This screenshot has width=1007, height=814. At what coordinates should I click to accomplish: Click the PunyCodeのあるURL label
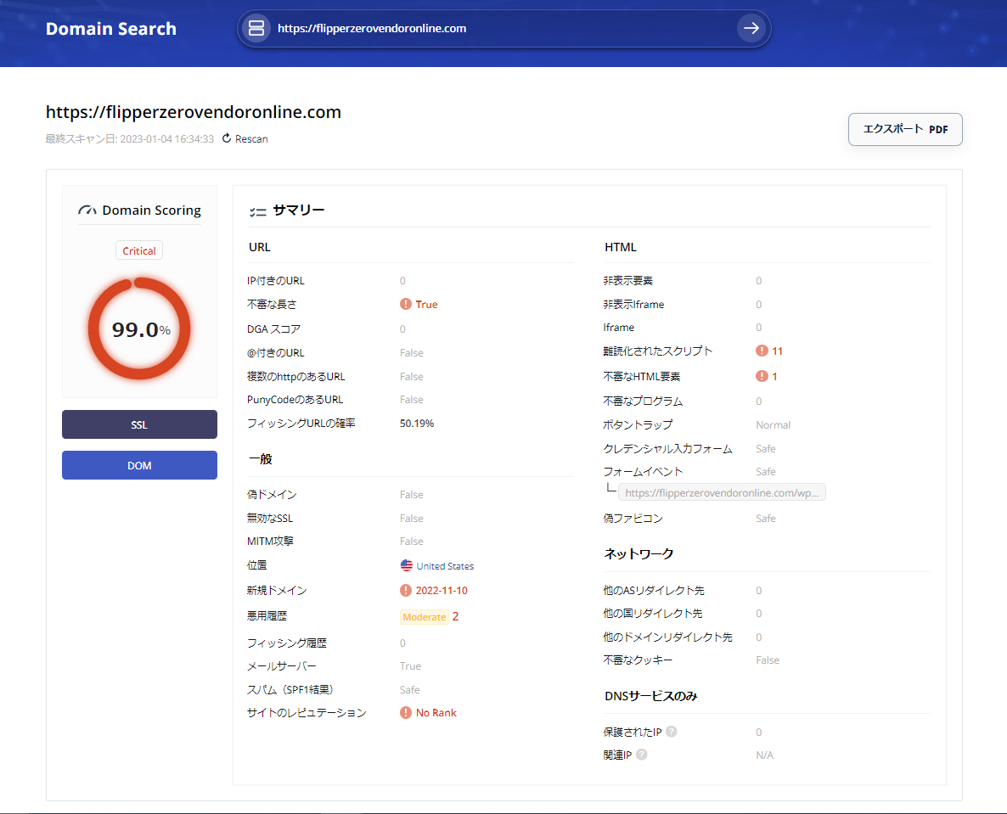coord(295,399)
